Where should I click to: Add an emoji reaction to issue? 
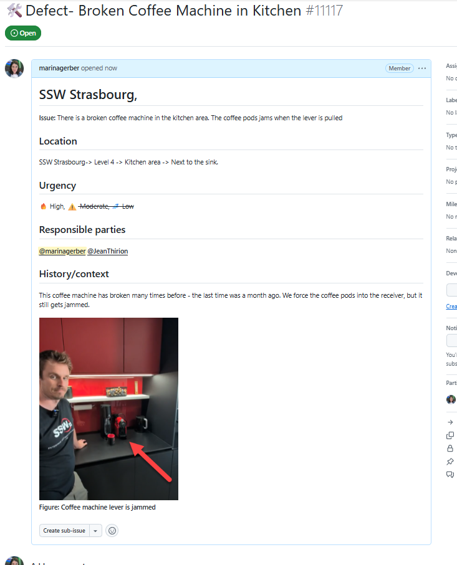pos(112,530)
